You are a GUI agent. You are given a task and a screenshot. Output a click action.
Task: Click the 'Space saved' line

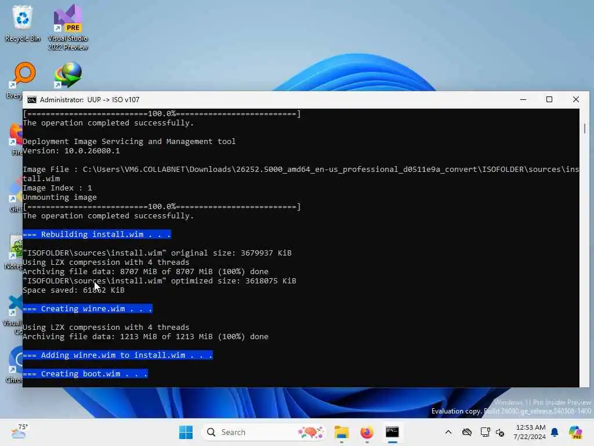(x=74, y=290)
